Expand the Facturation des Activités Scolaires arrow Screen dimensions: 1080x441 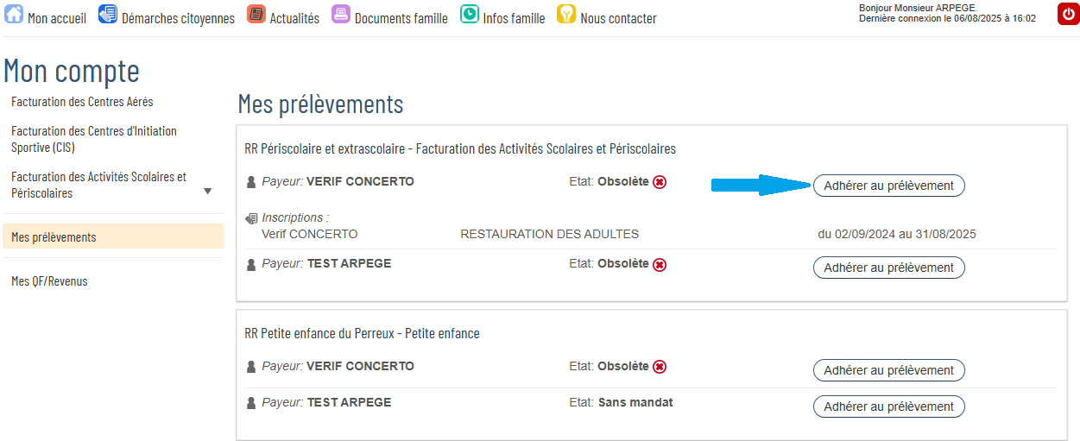click(x=207, y=191)
